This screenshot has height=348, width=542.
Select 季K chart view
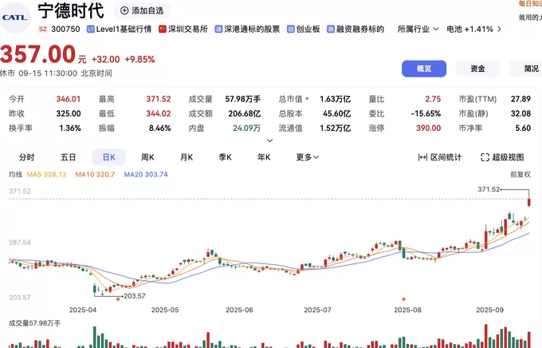point(225,157)
